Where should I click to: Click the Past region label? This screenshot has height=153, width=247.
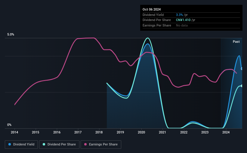point(236,42)
